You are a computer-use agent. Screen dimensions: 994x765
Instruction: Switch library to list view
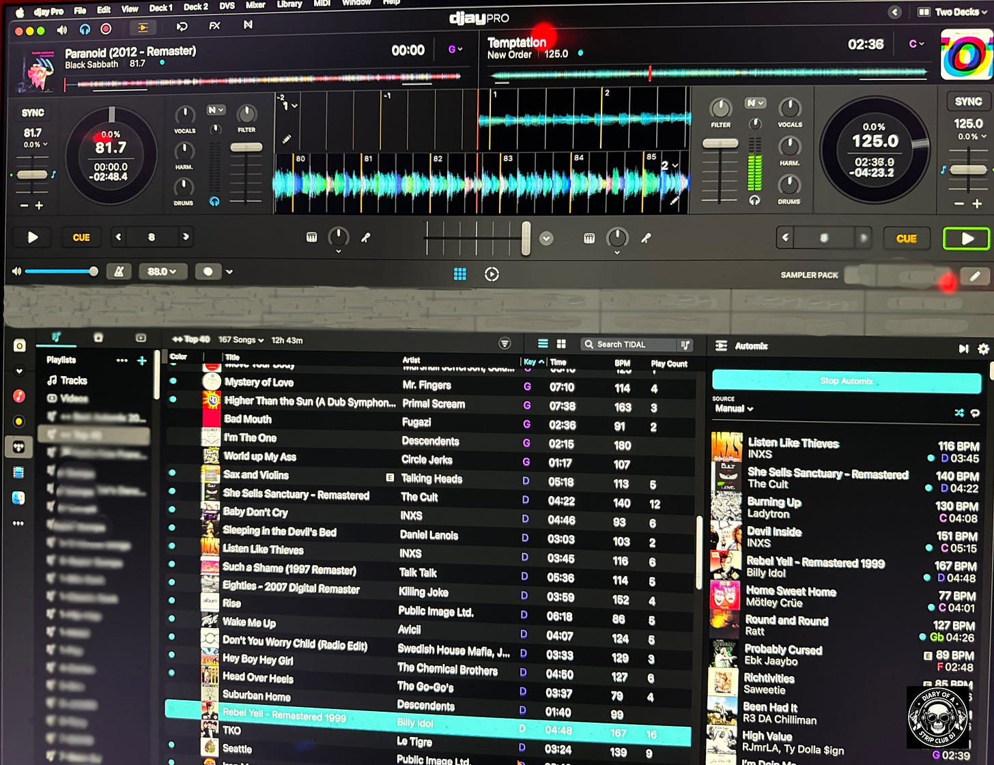tap(543, 344)
